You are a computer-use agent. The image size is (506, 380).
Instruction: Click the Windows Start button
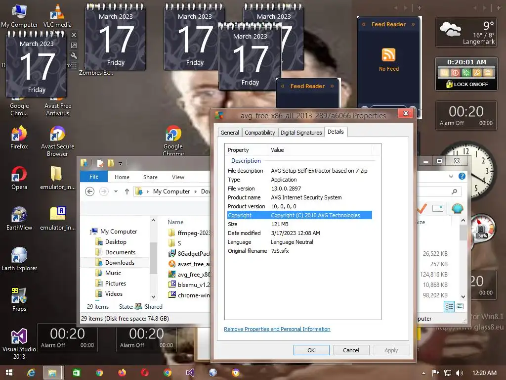click(9, 373)
